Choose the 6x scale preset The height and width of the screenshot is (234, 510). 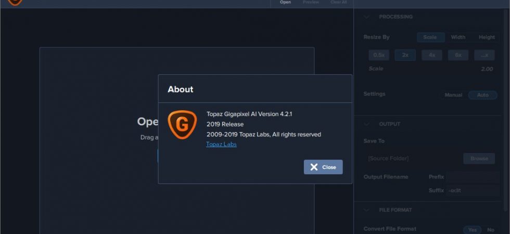(458, 55)
